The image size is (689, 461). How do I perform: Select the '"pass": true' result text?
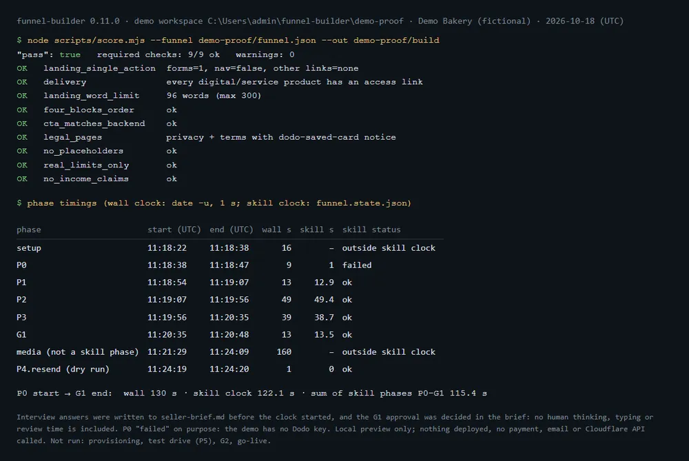[48, 54]
